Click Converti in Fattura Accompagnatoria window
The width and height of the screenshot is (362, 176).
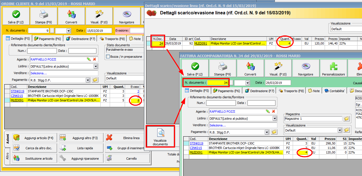pos(250,68)
